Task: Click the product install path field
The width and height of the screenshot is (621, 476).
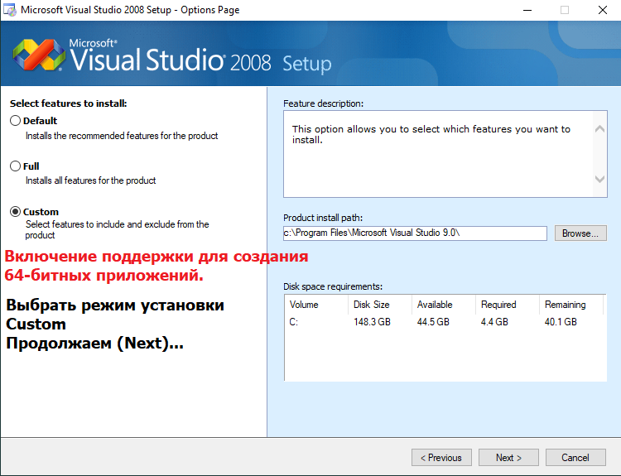Action: (415, 233)
